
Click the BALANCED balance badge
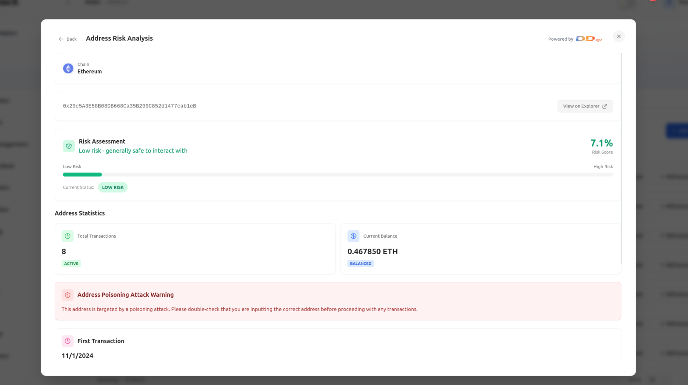360,263
